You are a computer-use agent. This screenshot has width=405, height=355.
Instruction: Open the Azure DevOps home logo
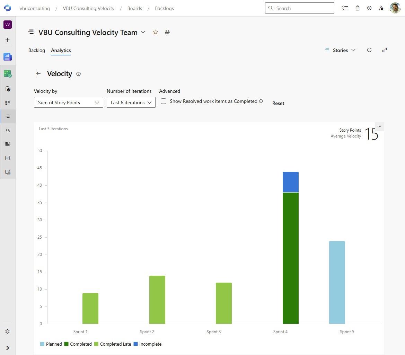[x=8, y=8]
